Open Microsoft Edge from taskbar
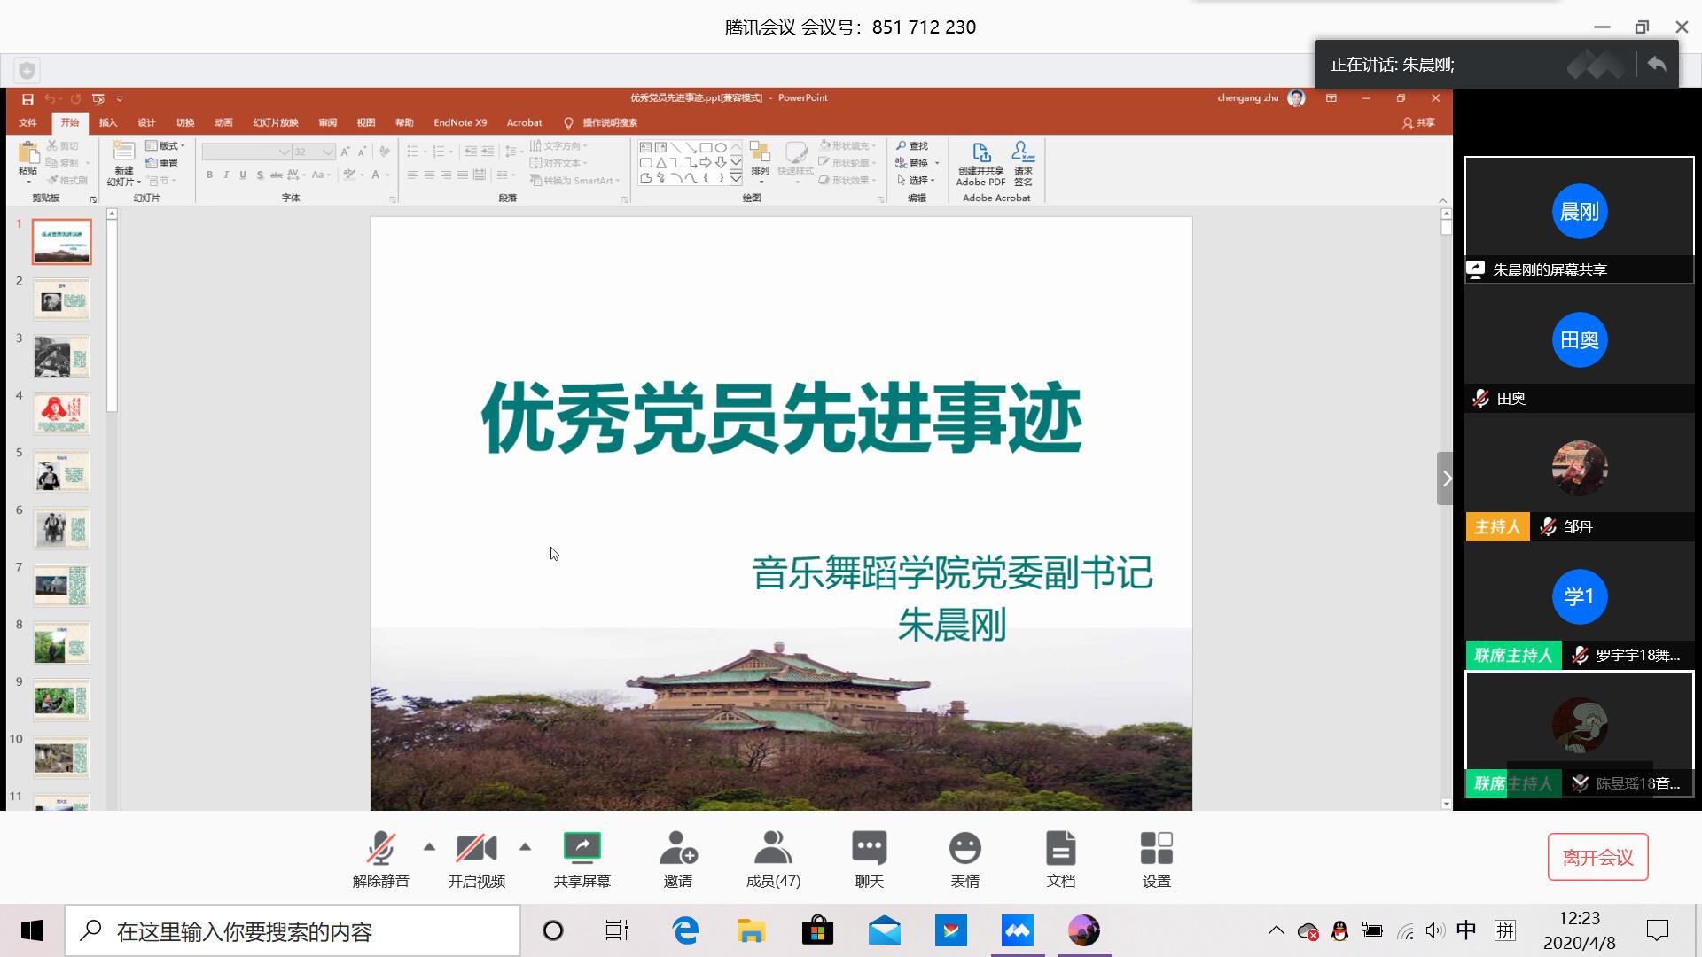 (685, 930)
